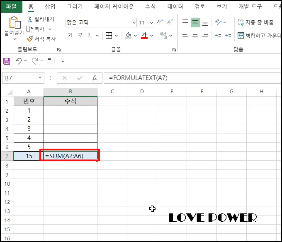Screen dimensions: 282x242
Task: Switch to the Developer (개발 도구) tab
Action: [x=250, y=7]
